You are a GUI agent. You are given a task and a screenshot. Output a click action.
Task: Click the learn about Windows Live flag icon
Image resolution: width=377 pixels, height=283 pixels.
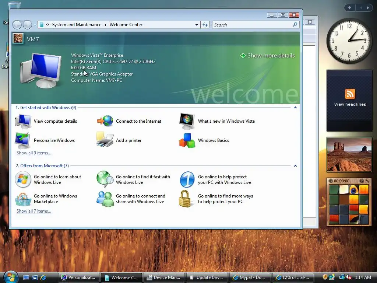(23, 179)
